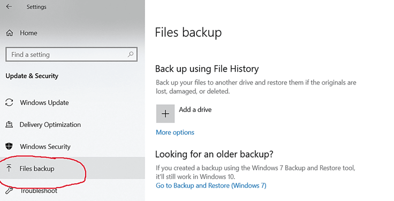
Task: Click the Troubleshoot wrench icon
Action: tap(9, 190)
